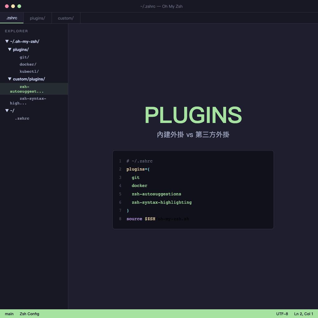The width and height of the screenshot is (318, 318).
Task: Click line 5 zsh-autosuggestions in code
Action: pos(156,194)
